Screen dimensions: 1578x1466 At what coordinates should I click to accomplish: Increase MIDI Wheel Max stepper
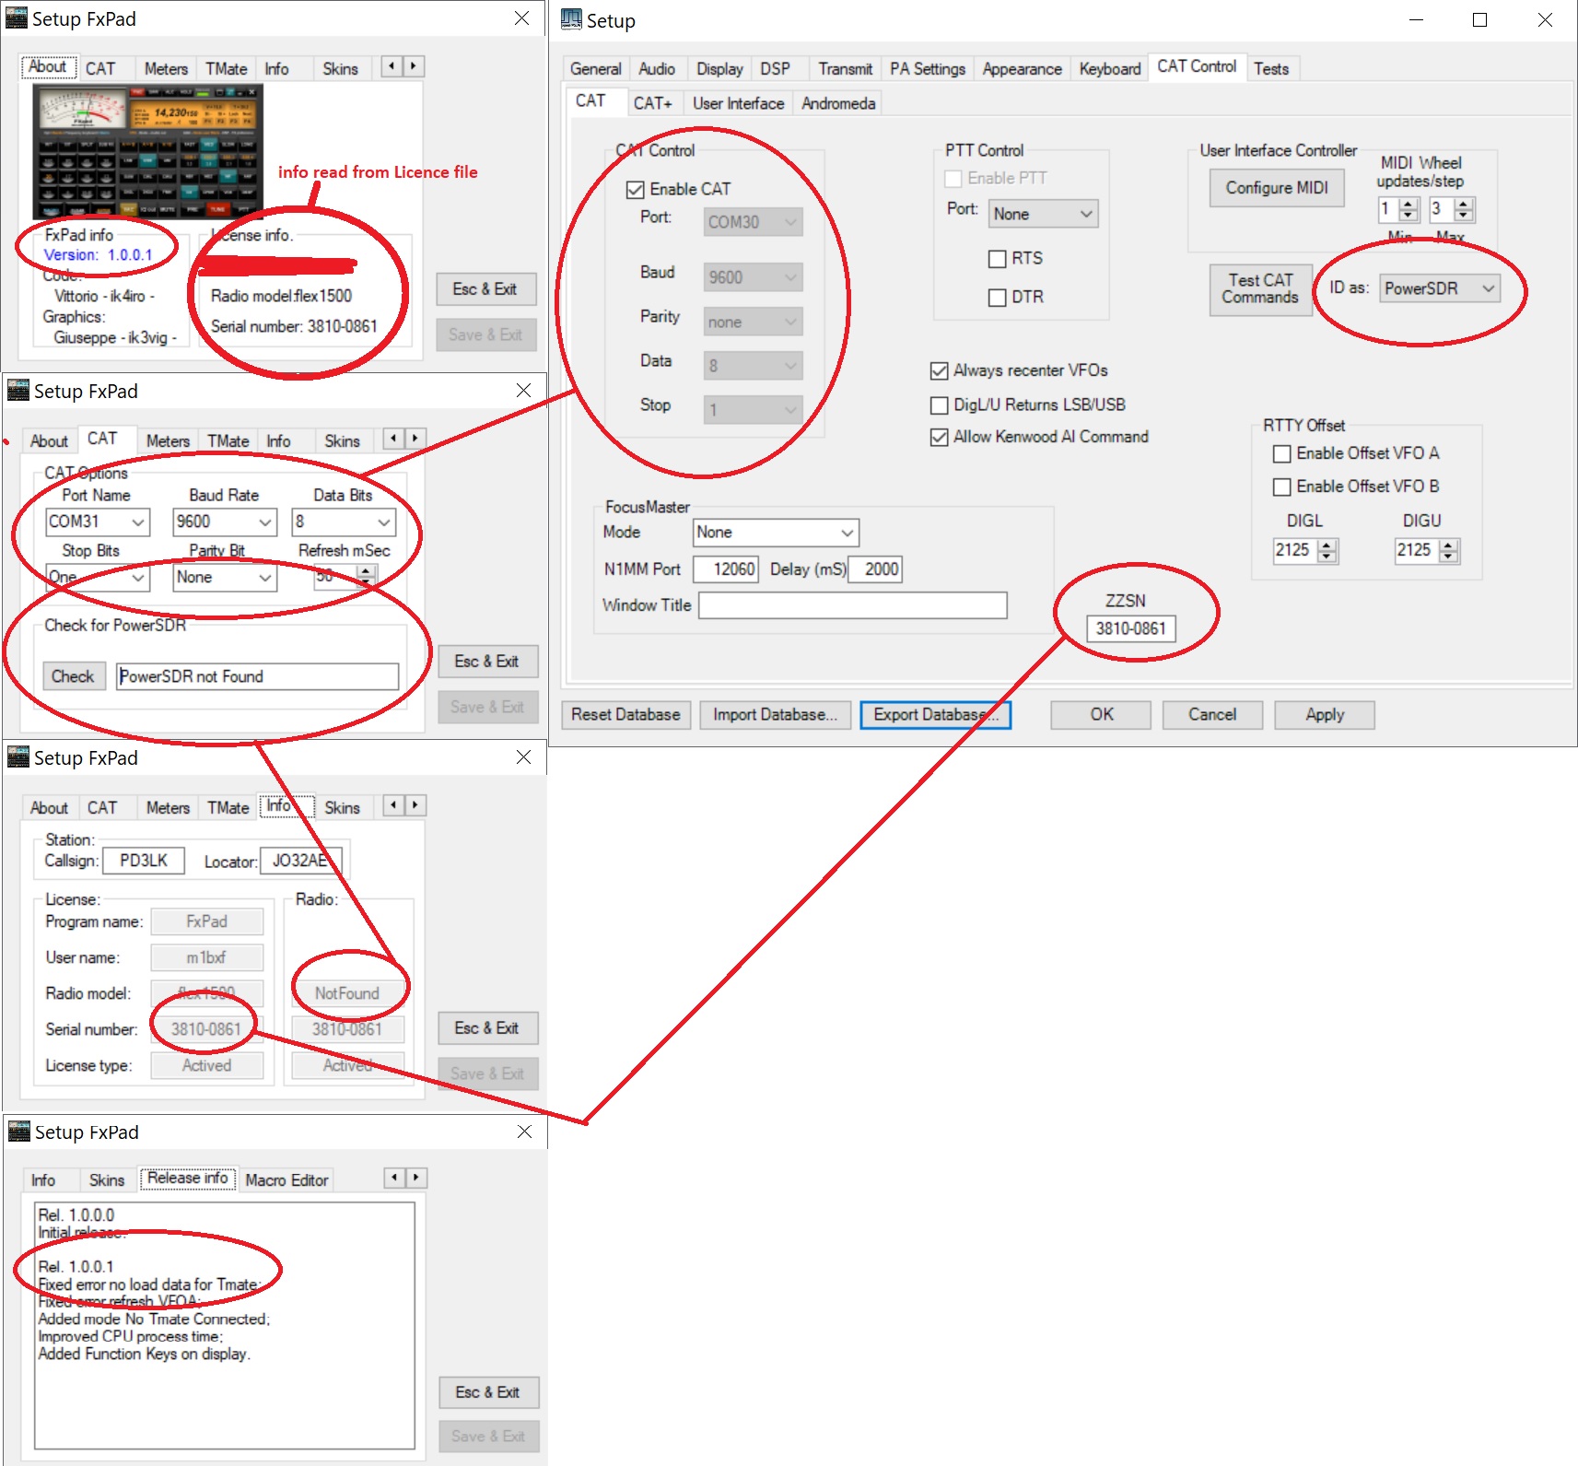1464,204
